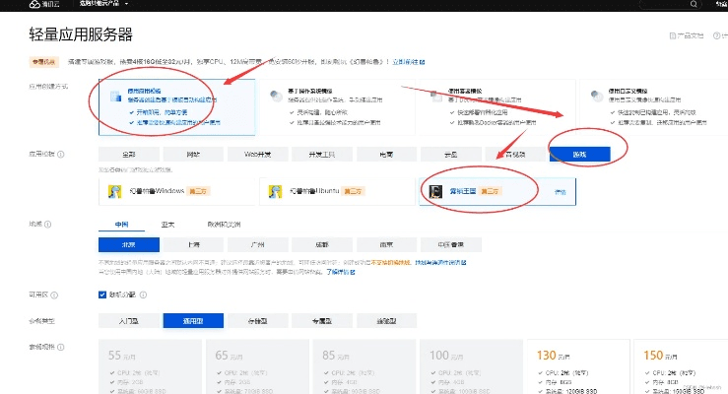The image size is (728, 394).
Task: Switch to the 中国 region tab
Action: point(121,225)
